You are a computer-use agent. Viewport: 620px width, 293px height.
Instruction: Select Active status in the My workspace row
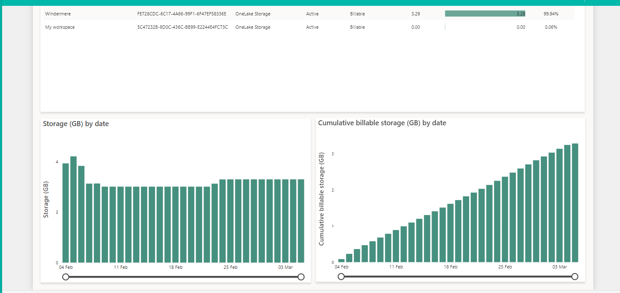coord(312,27)
